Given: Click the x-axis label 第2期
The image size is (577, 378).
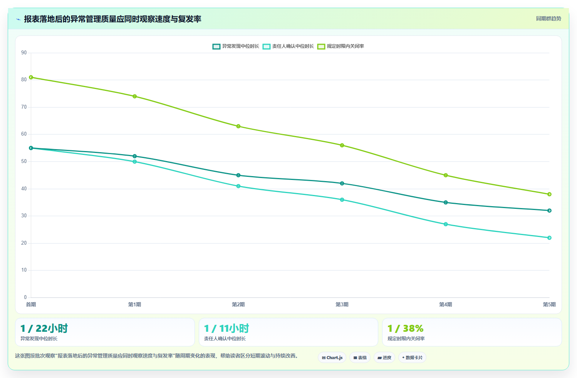Looking at the screenshot, I should click(x=238, y=304).
